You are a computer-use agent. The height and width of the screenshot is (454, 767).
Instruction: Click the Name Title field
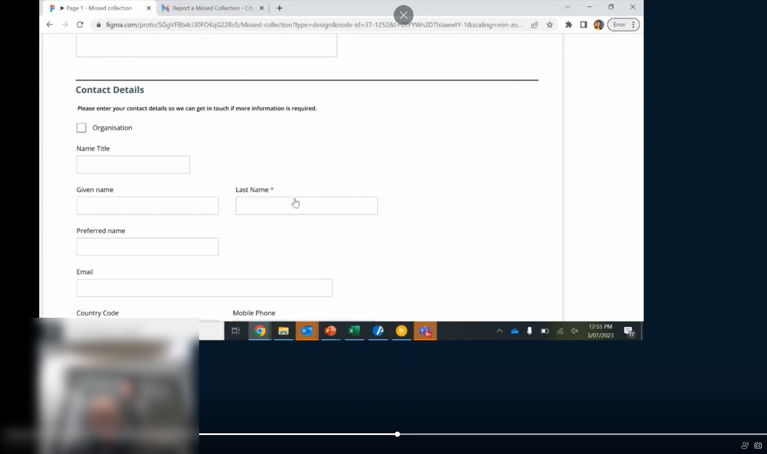pyautogui.click(x=133, y=165)
